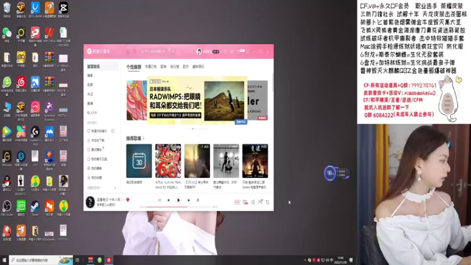Seek on the song progress bar
This screenshot has height=265, width=471.
(x=178, y=207)
